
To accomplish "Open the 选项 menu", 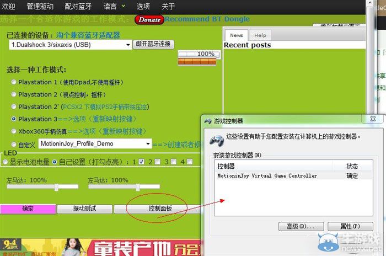I will (143, 6).
